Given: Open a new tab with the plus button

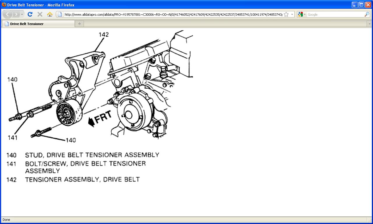Looking at the screenshot, I should coord(79,24).
